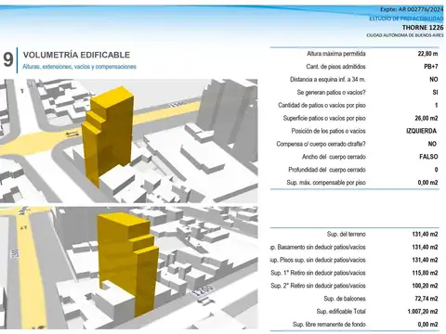Select the value '115,80 m2'

425,273
